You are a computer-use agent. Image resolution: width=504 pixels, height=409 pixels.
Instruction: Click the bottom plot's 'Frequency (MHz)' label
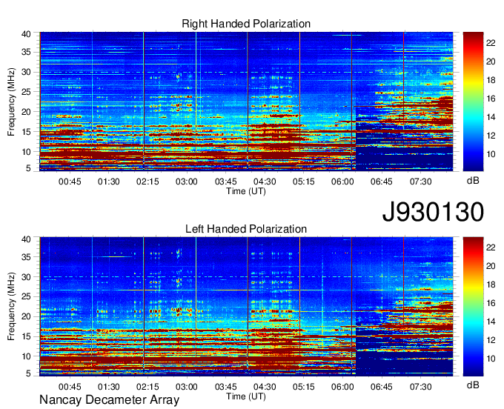[11, 307]
